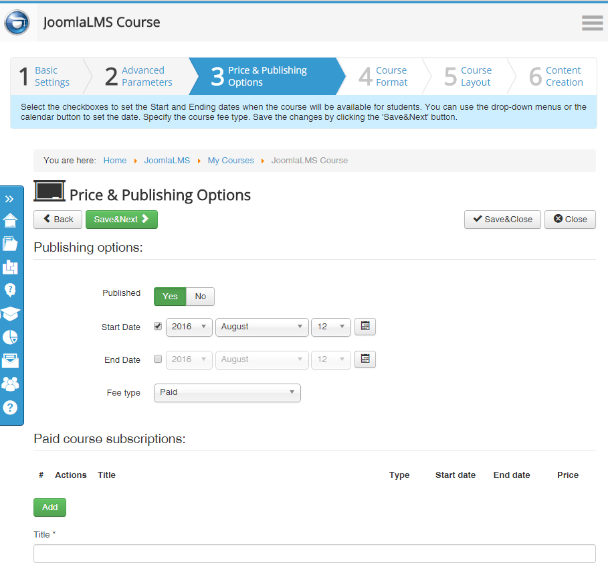The width and height of the screenshot is (608, 573).
Task: Click the house icon in the sidebar
Action: [10, 220]
